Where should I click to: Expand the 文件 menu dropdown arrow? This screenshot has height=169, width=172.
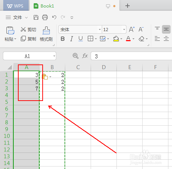click(27, 18)
